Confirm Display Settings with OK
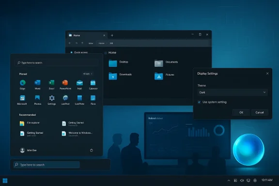The width and height of the screenshot is (279, 186). point(241,112)
